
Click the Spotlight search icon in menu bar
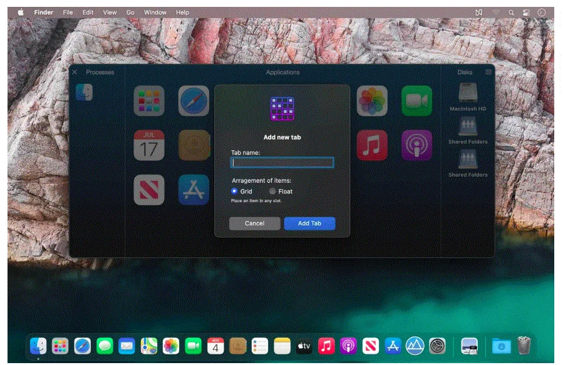[x=511, y=13]
